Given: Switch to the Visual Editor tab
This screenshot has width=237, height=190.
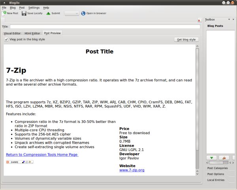Looking at the screenshot, I should tap(12, 34).
